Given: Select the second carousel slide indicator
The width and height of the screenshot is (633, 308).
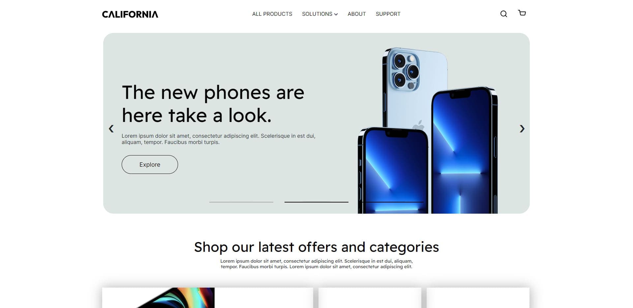Looking at the screenshot, I should [x=316, y=202].
